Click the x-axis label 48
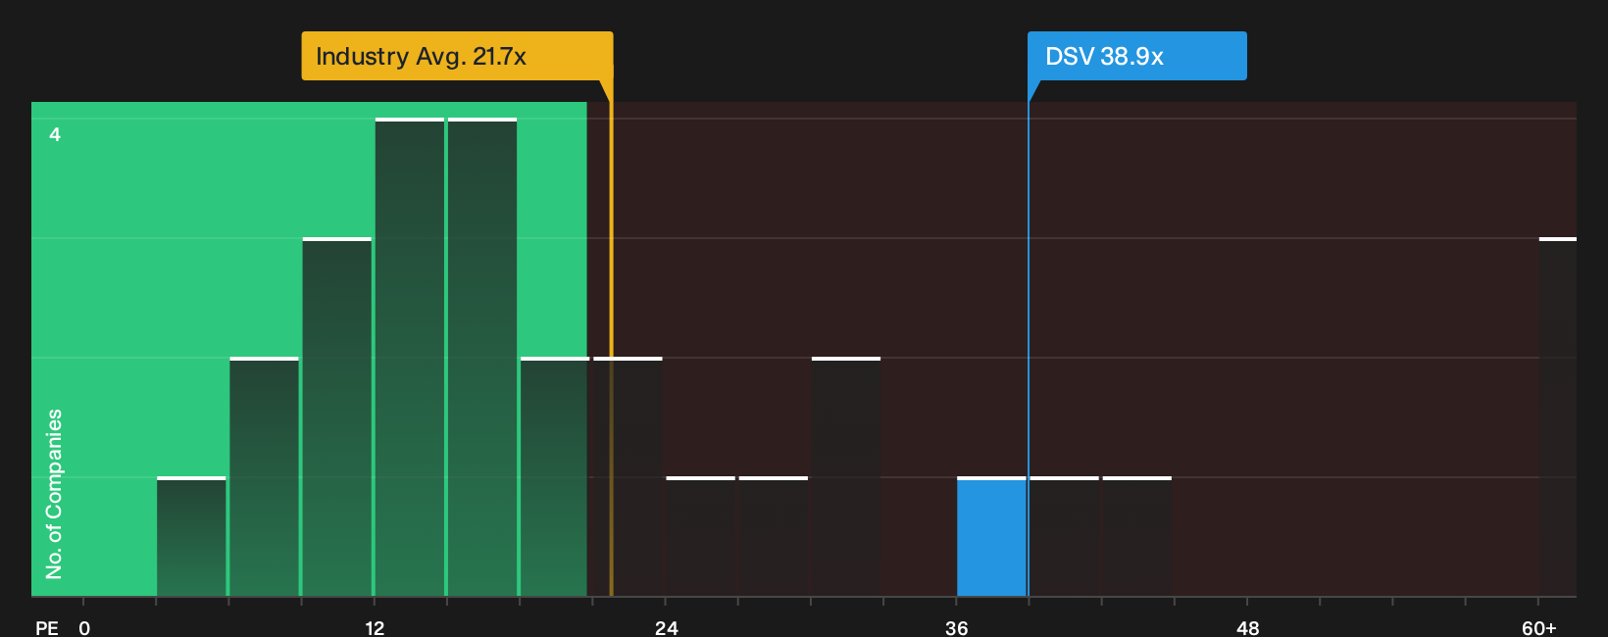The height and width of the screenshot is (637, 1608). [1247, 627]
